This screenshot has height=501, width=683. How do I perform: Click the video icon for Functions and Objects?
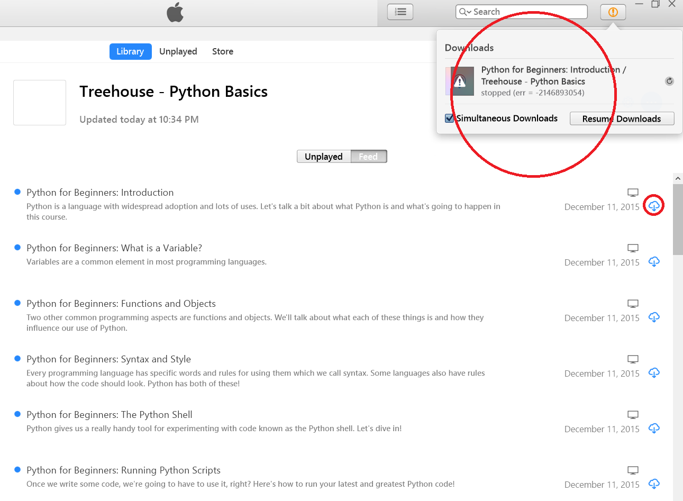(633, 304)
